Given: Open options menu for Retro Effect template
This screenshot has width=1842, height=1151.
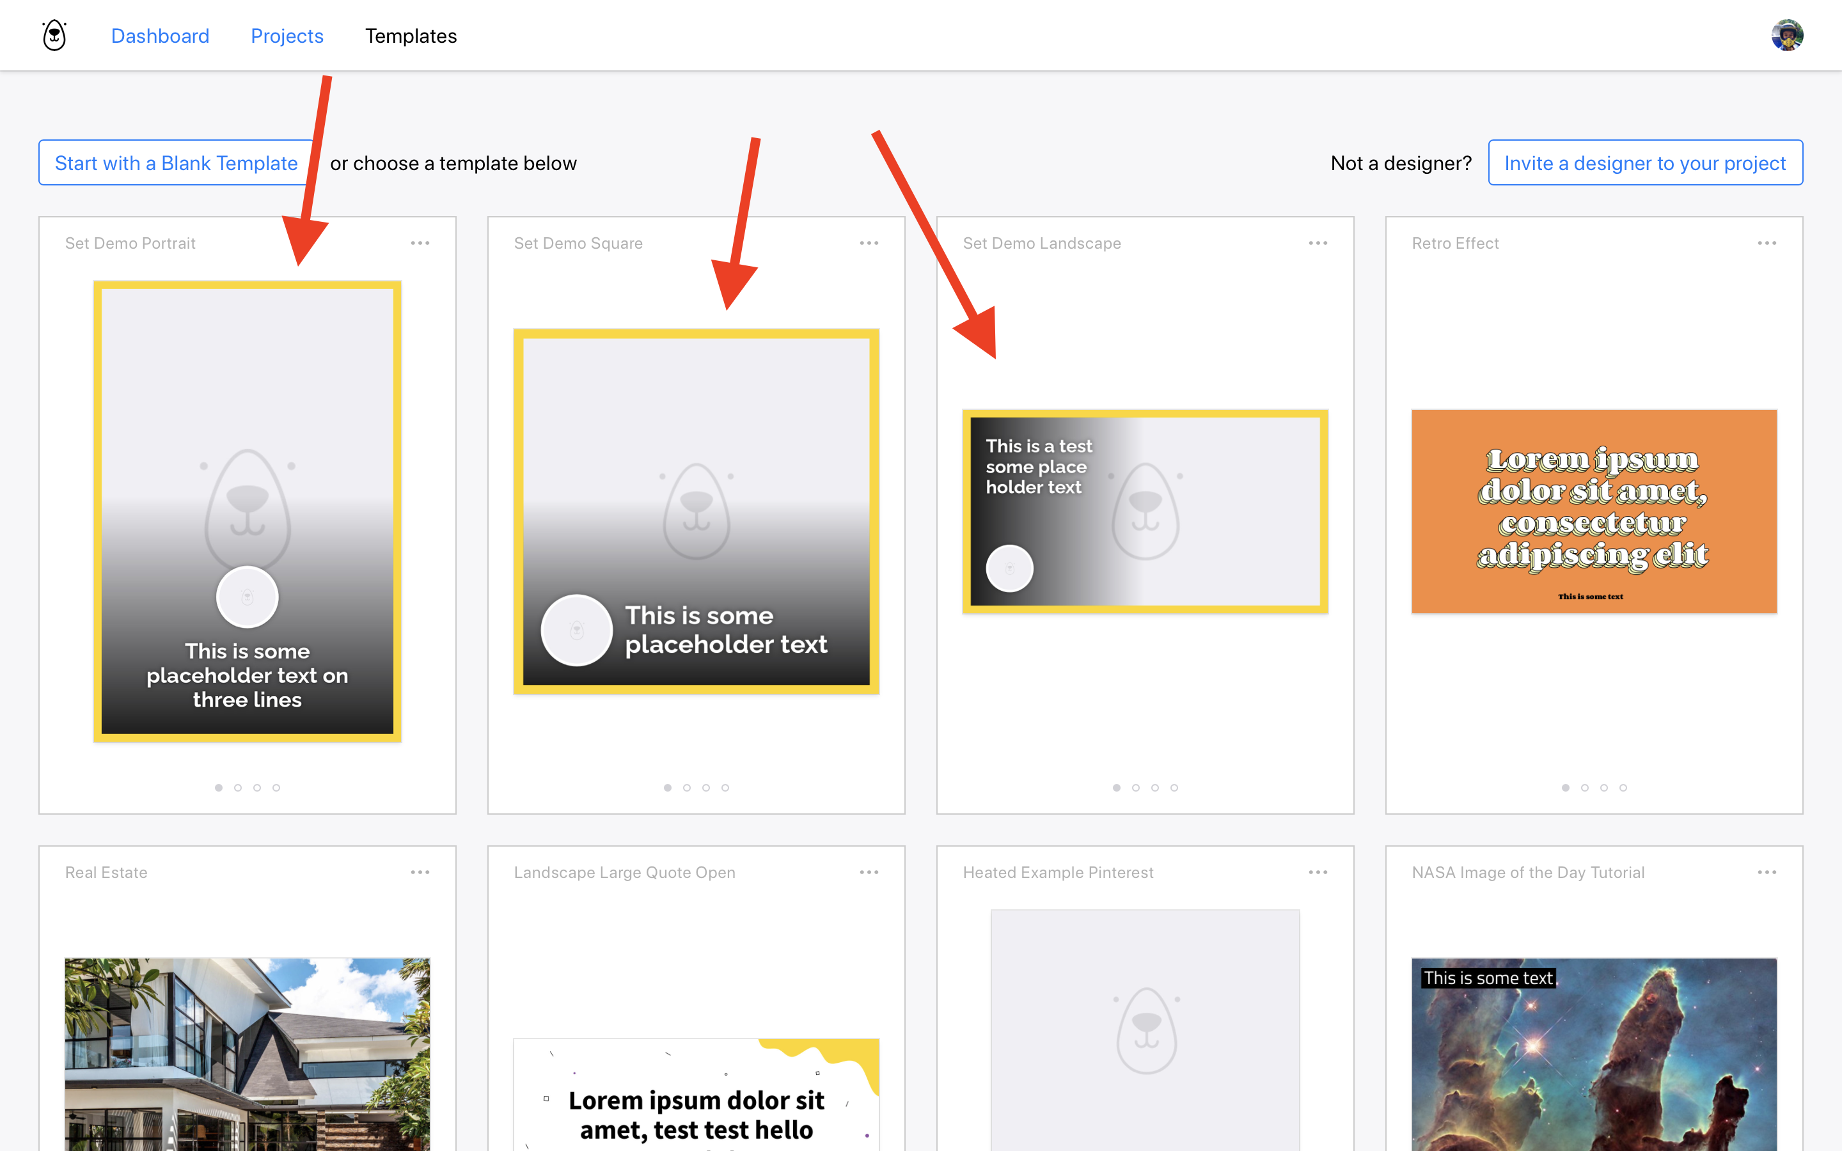Looking at the screenshot, I should coord(1767,243).
